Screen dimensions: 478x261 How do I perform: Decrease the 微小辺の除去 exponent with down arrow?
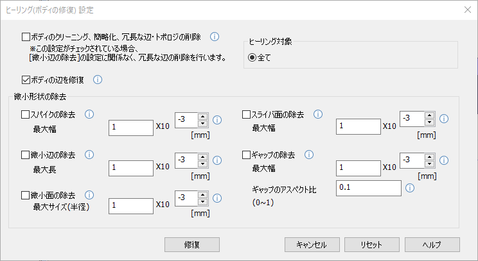pyautogui.click(x=202, y=163)
